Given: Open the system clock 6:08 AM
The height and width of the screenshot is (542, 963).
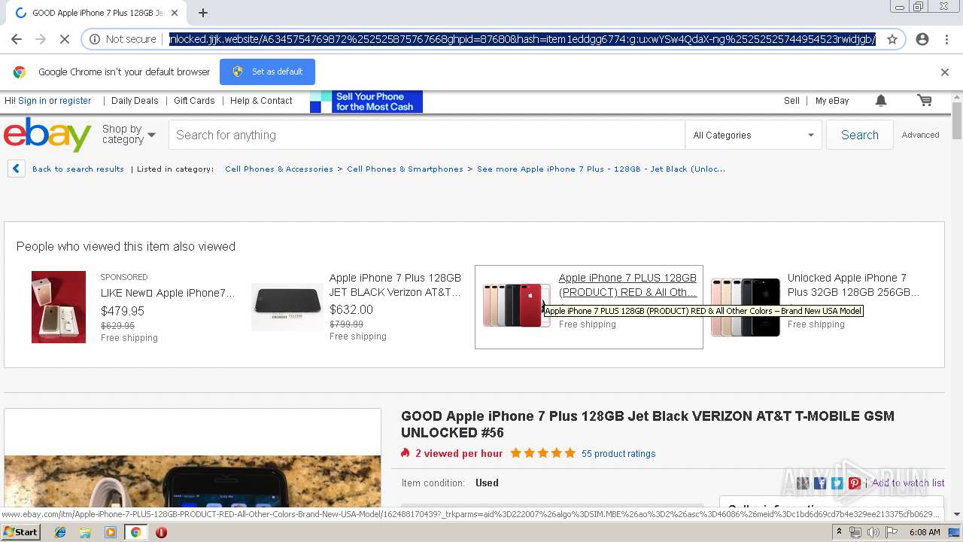Looking at the screenshot, I should (x=925, y=532).
